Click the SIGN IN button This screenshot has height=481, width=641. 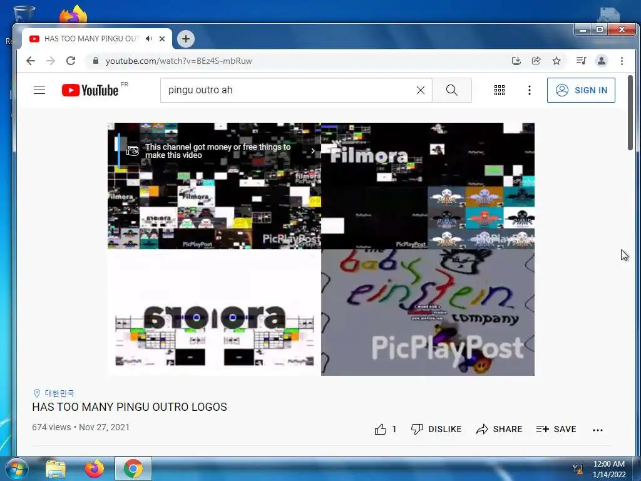581,90
